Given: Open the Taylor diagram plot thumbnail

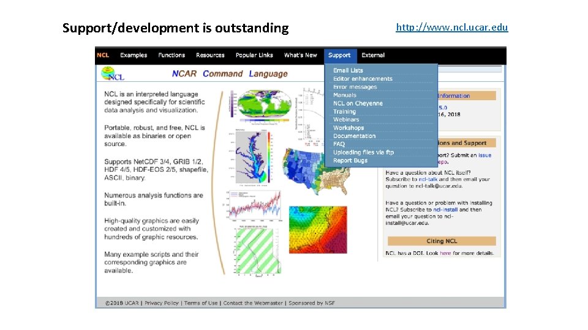Looking at the screenshot, I should (x=310, y=116).
